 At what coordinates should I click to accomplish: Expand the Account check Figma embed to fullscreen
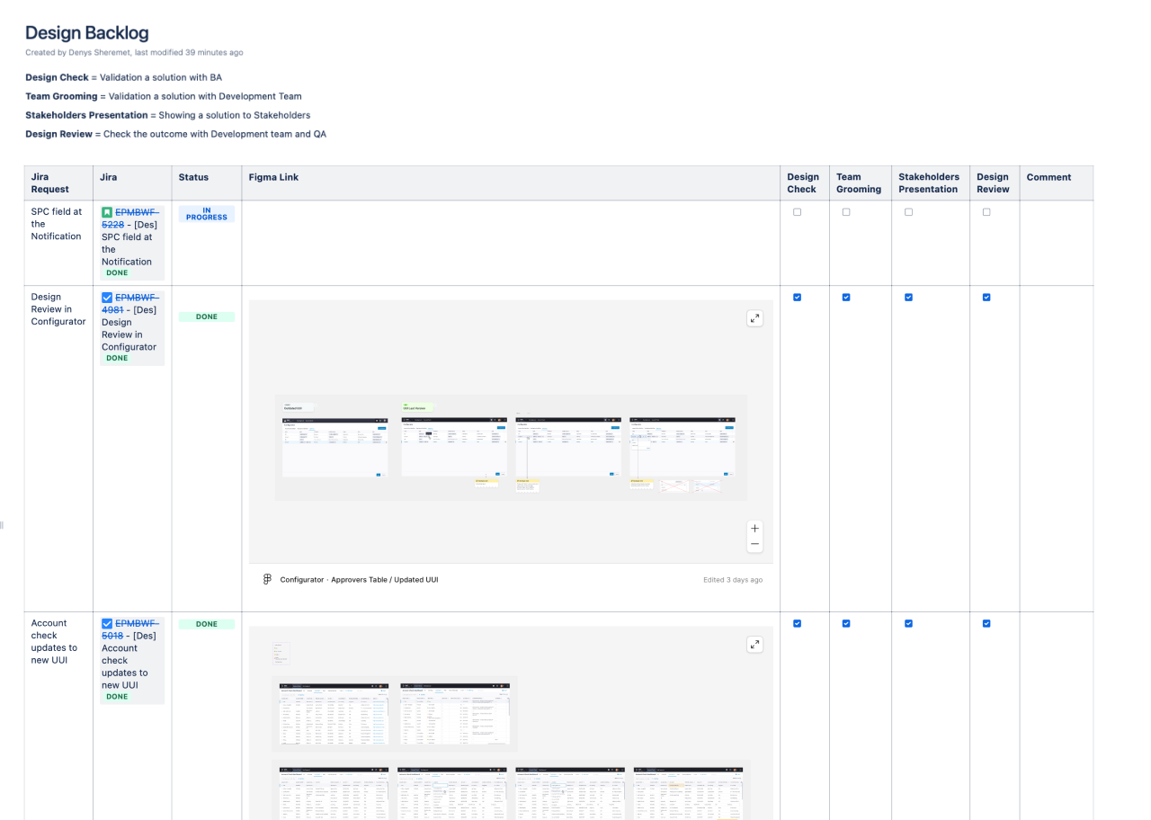[754, 644]
